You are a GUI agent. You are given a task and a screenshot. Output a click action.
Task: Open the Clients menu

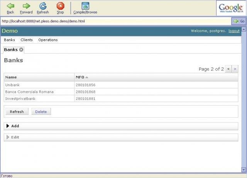27,40
